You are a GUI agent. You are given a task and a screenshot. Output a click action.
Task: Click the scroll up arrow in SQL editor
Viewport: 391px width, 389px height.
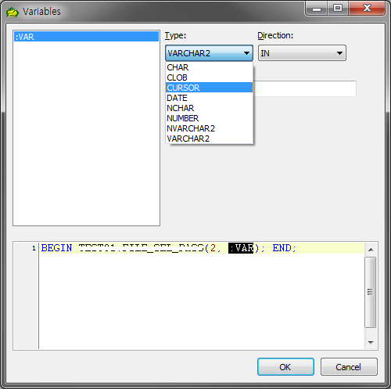tap(371, 250)
